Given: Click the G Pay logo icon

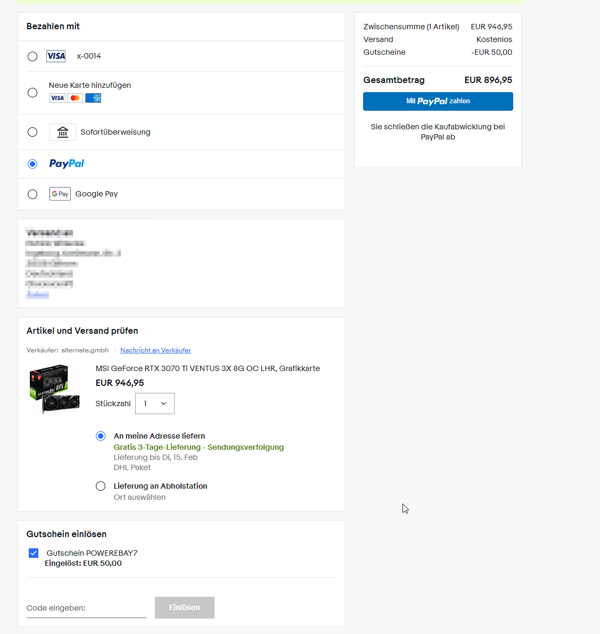Looking at the screenshot, I should (60, 194).
